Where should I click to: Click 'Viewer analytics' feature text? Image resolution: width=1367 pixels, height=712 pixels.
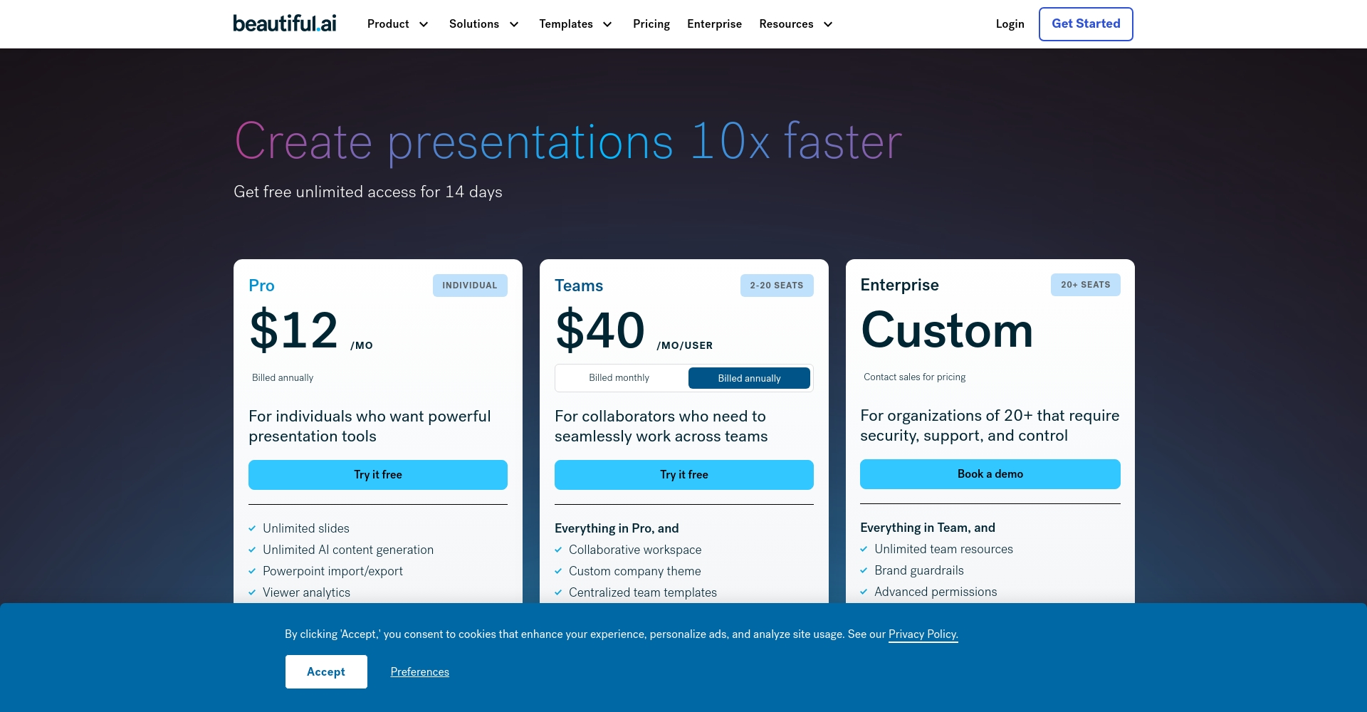pos(306,592)
